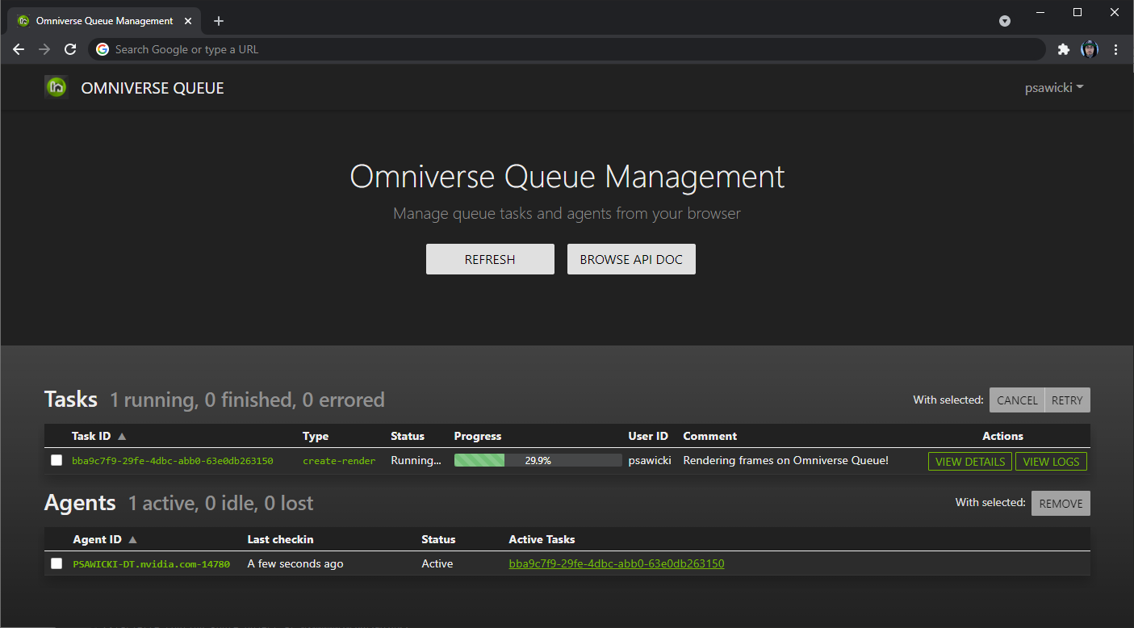Click VIEW LOGS for the task
This screenshot has height=628, width=1134.
1051,462
